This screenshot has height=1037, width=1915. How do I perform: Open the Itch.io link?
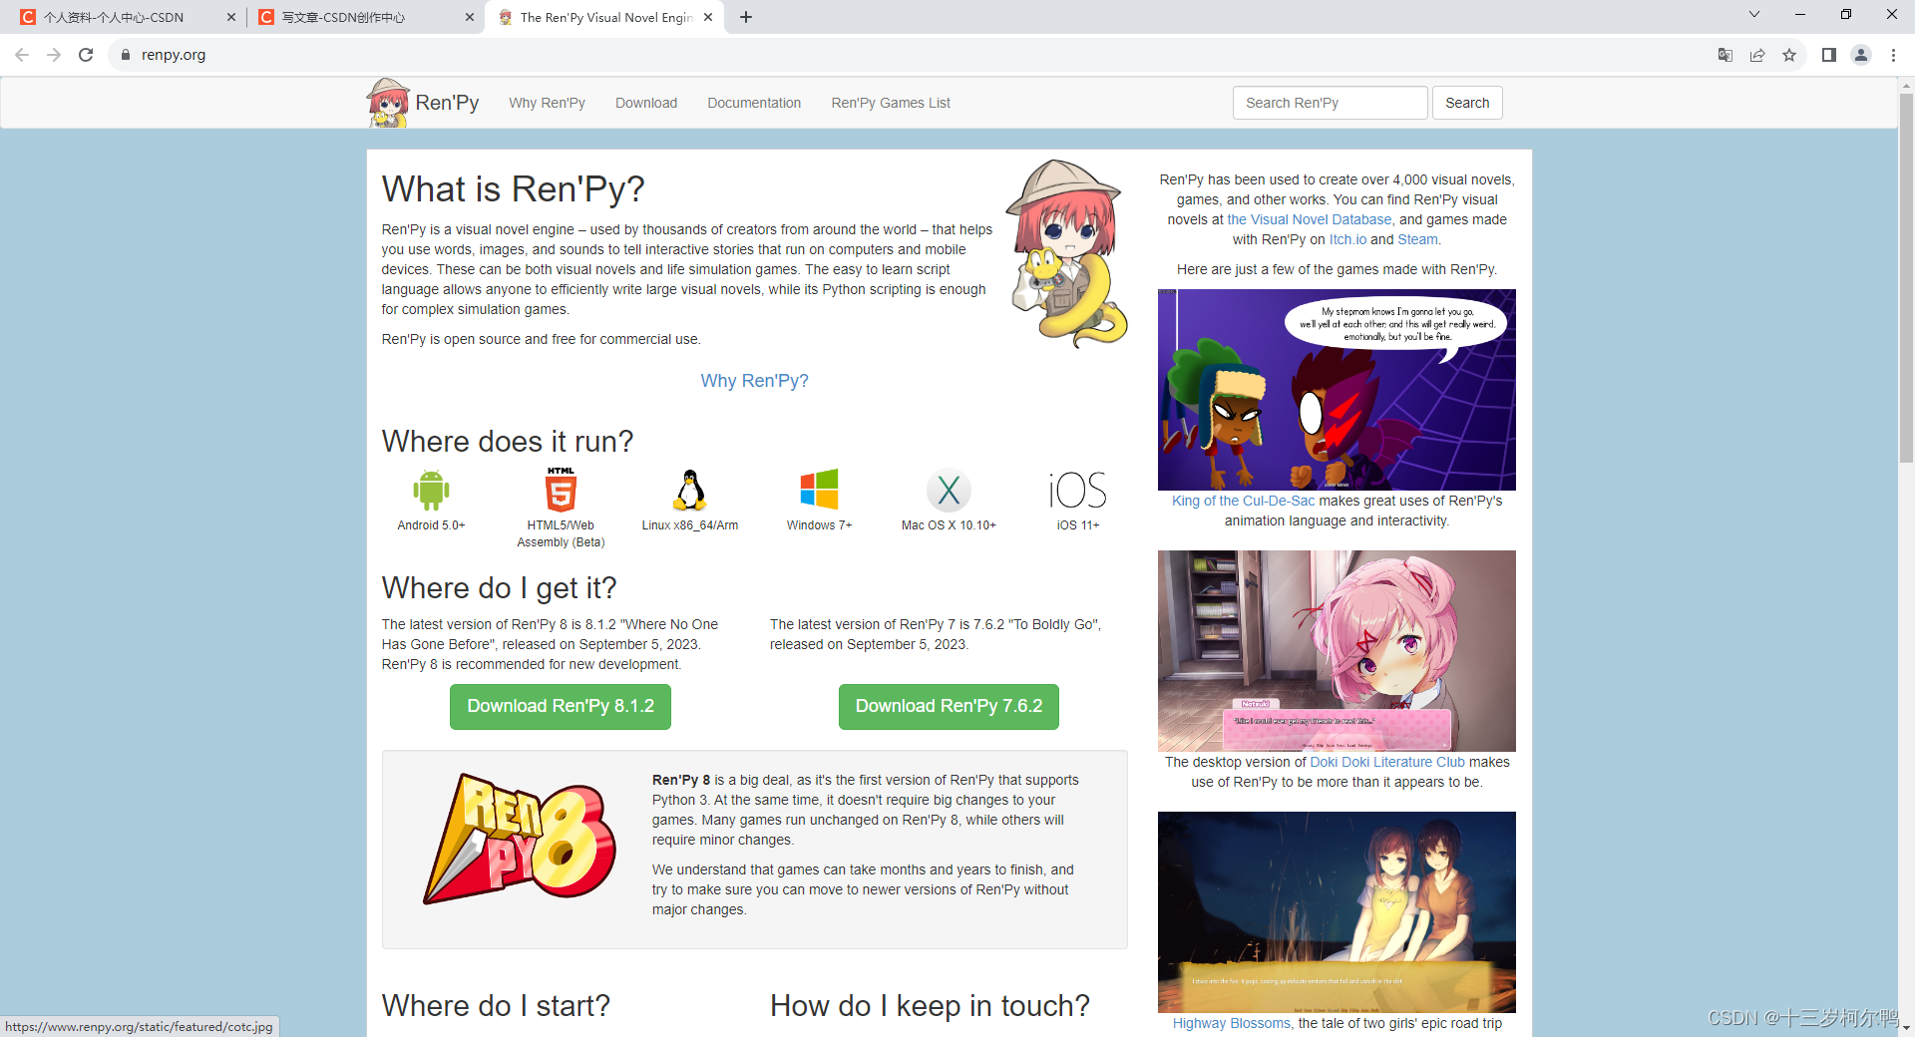coord(1347,239)
